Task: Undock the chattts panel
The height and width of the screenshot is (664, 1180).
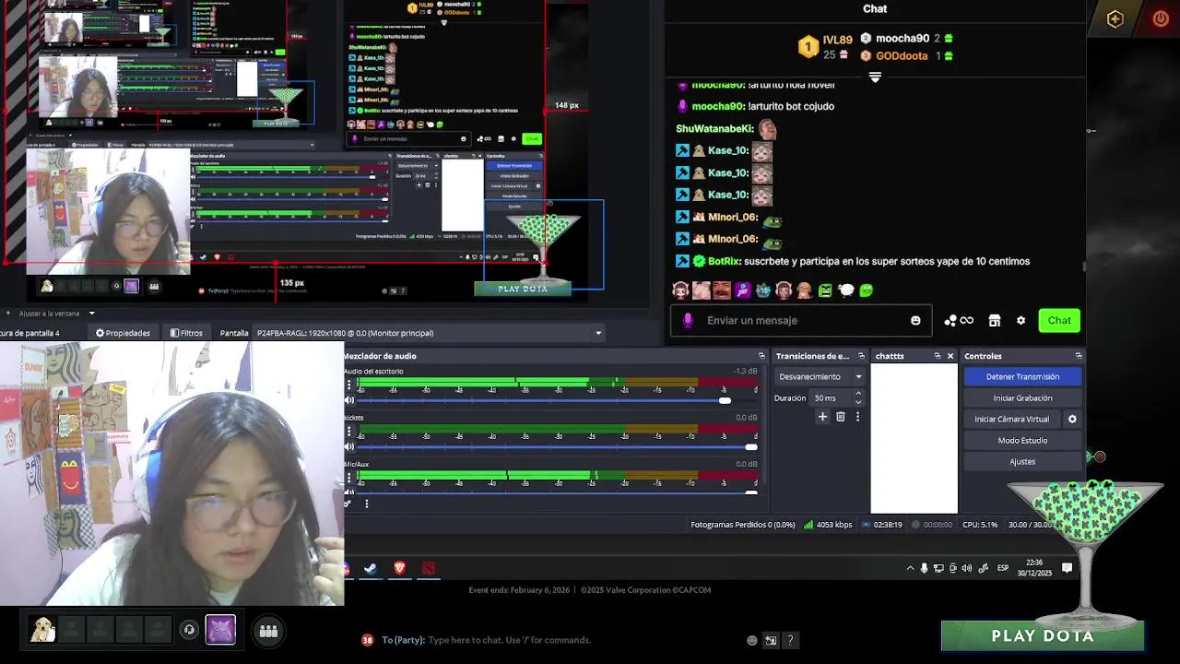Action: point(937,356)
